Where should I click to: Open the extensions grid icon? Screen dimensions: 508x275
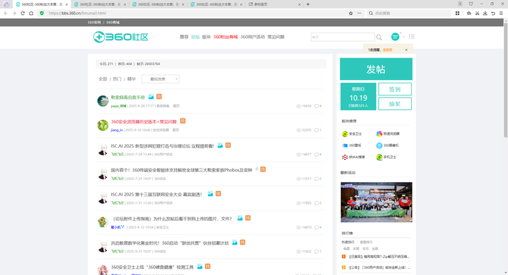coord(457,14)
